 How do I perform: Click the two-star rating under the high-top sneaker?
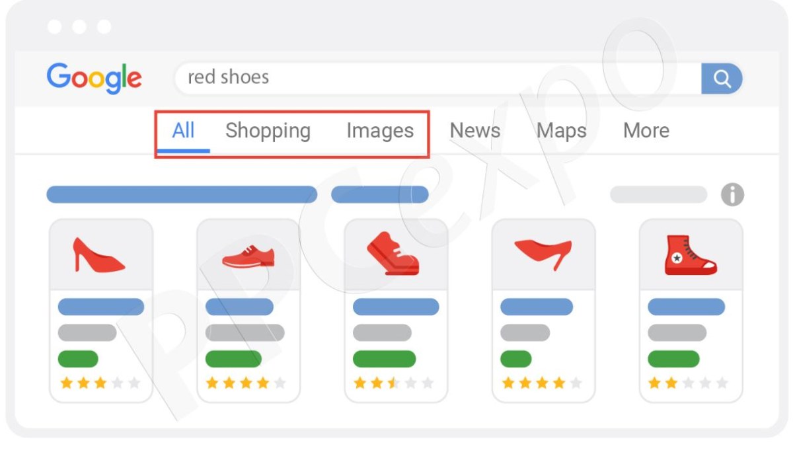tap(688, 383)
